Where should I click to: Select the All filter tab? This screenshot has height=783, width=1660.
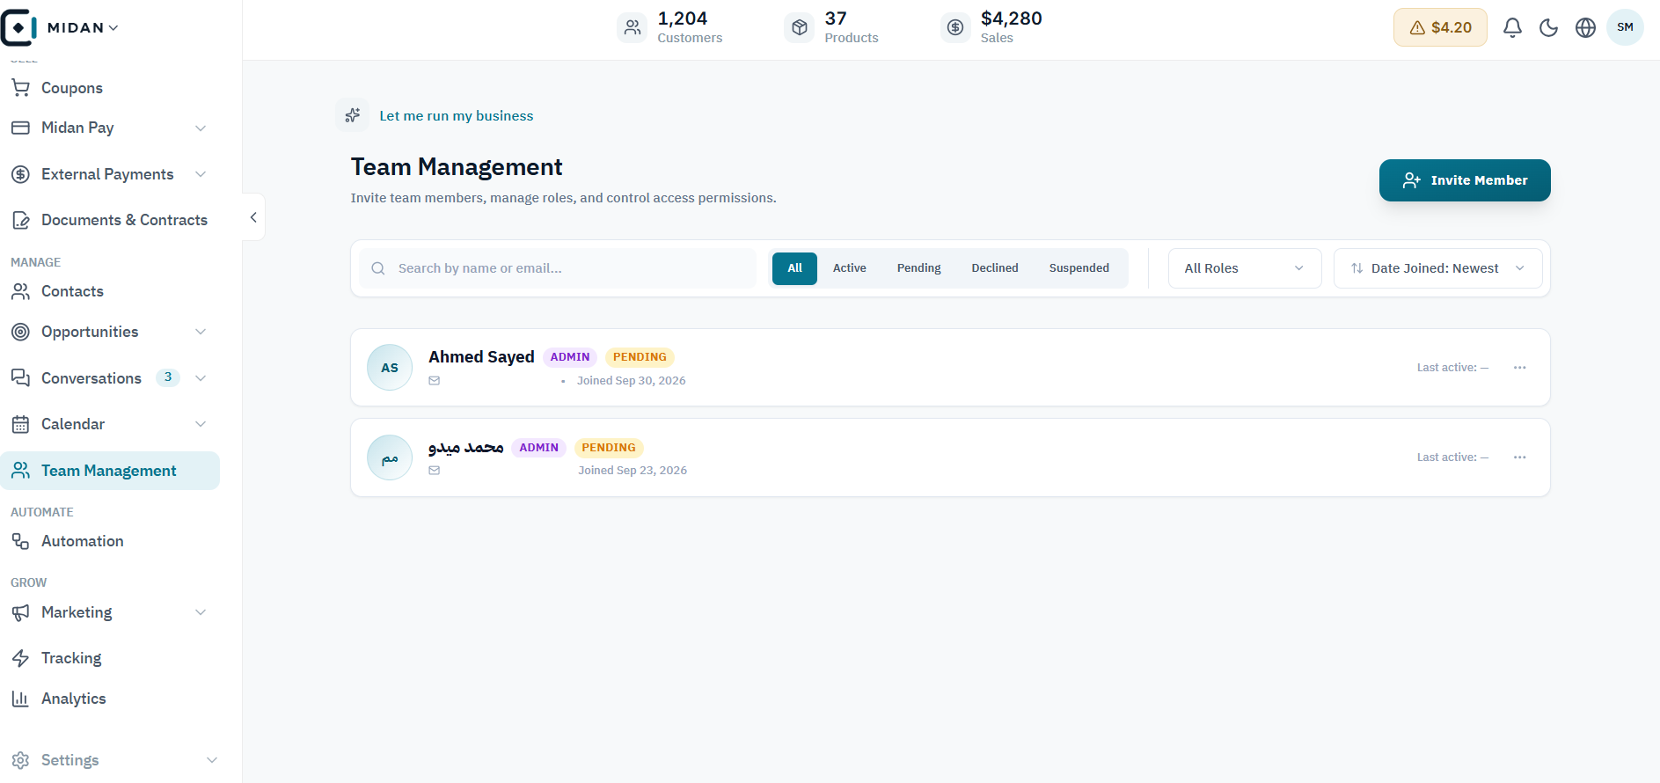794,268
